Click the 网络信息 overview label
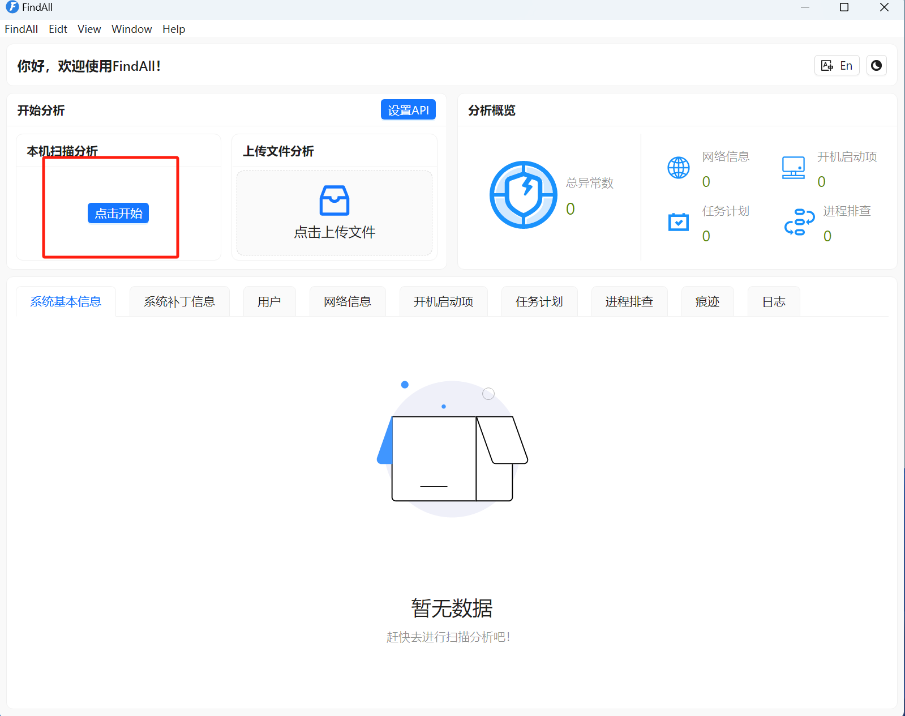This screenshot has width=905, height=716. [x=726, y=157]
